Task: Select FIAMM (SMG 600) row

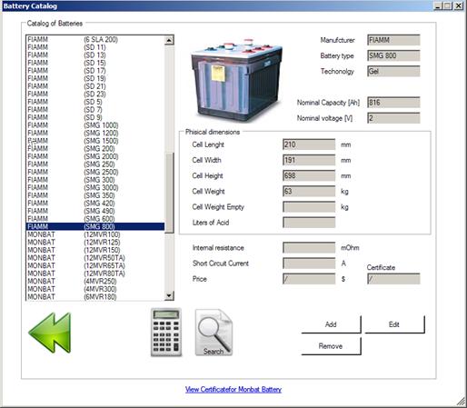Action: [x=95, y=219]
